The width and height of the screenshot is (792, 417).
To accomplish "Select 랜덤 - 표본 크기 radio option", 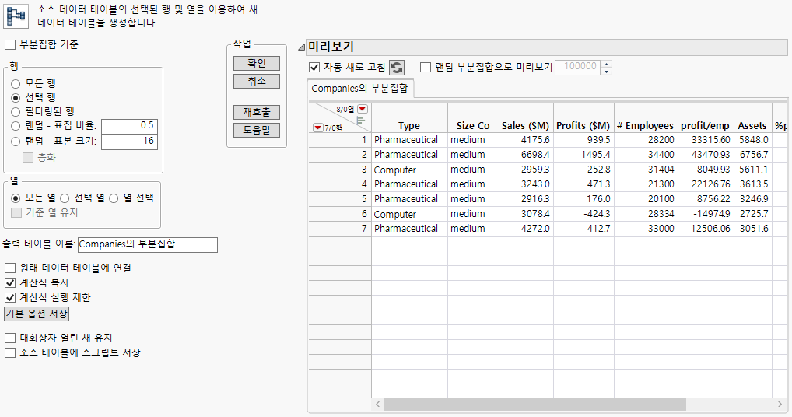I will 16,142.
